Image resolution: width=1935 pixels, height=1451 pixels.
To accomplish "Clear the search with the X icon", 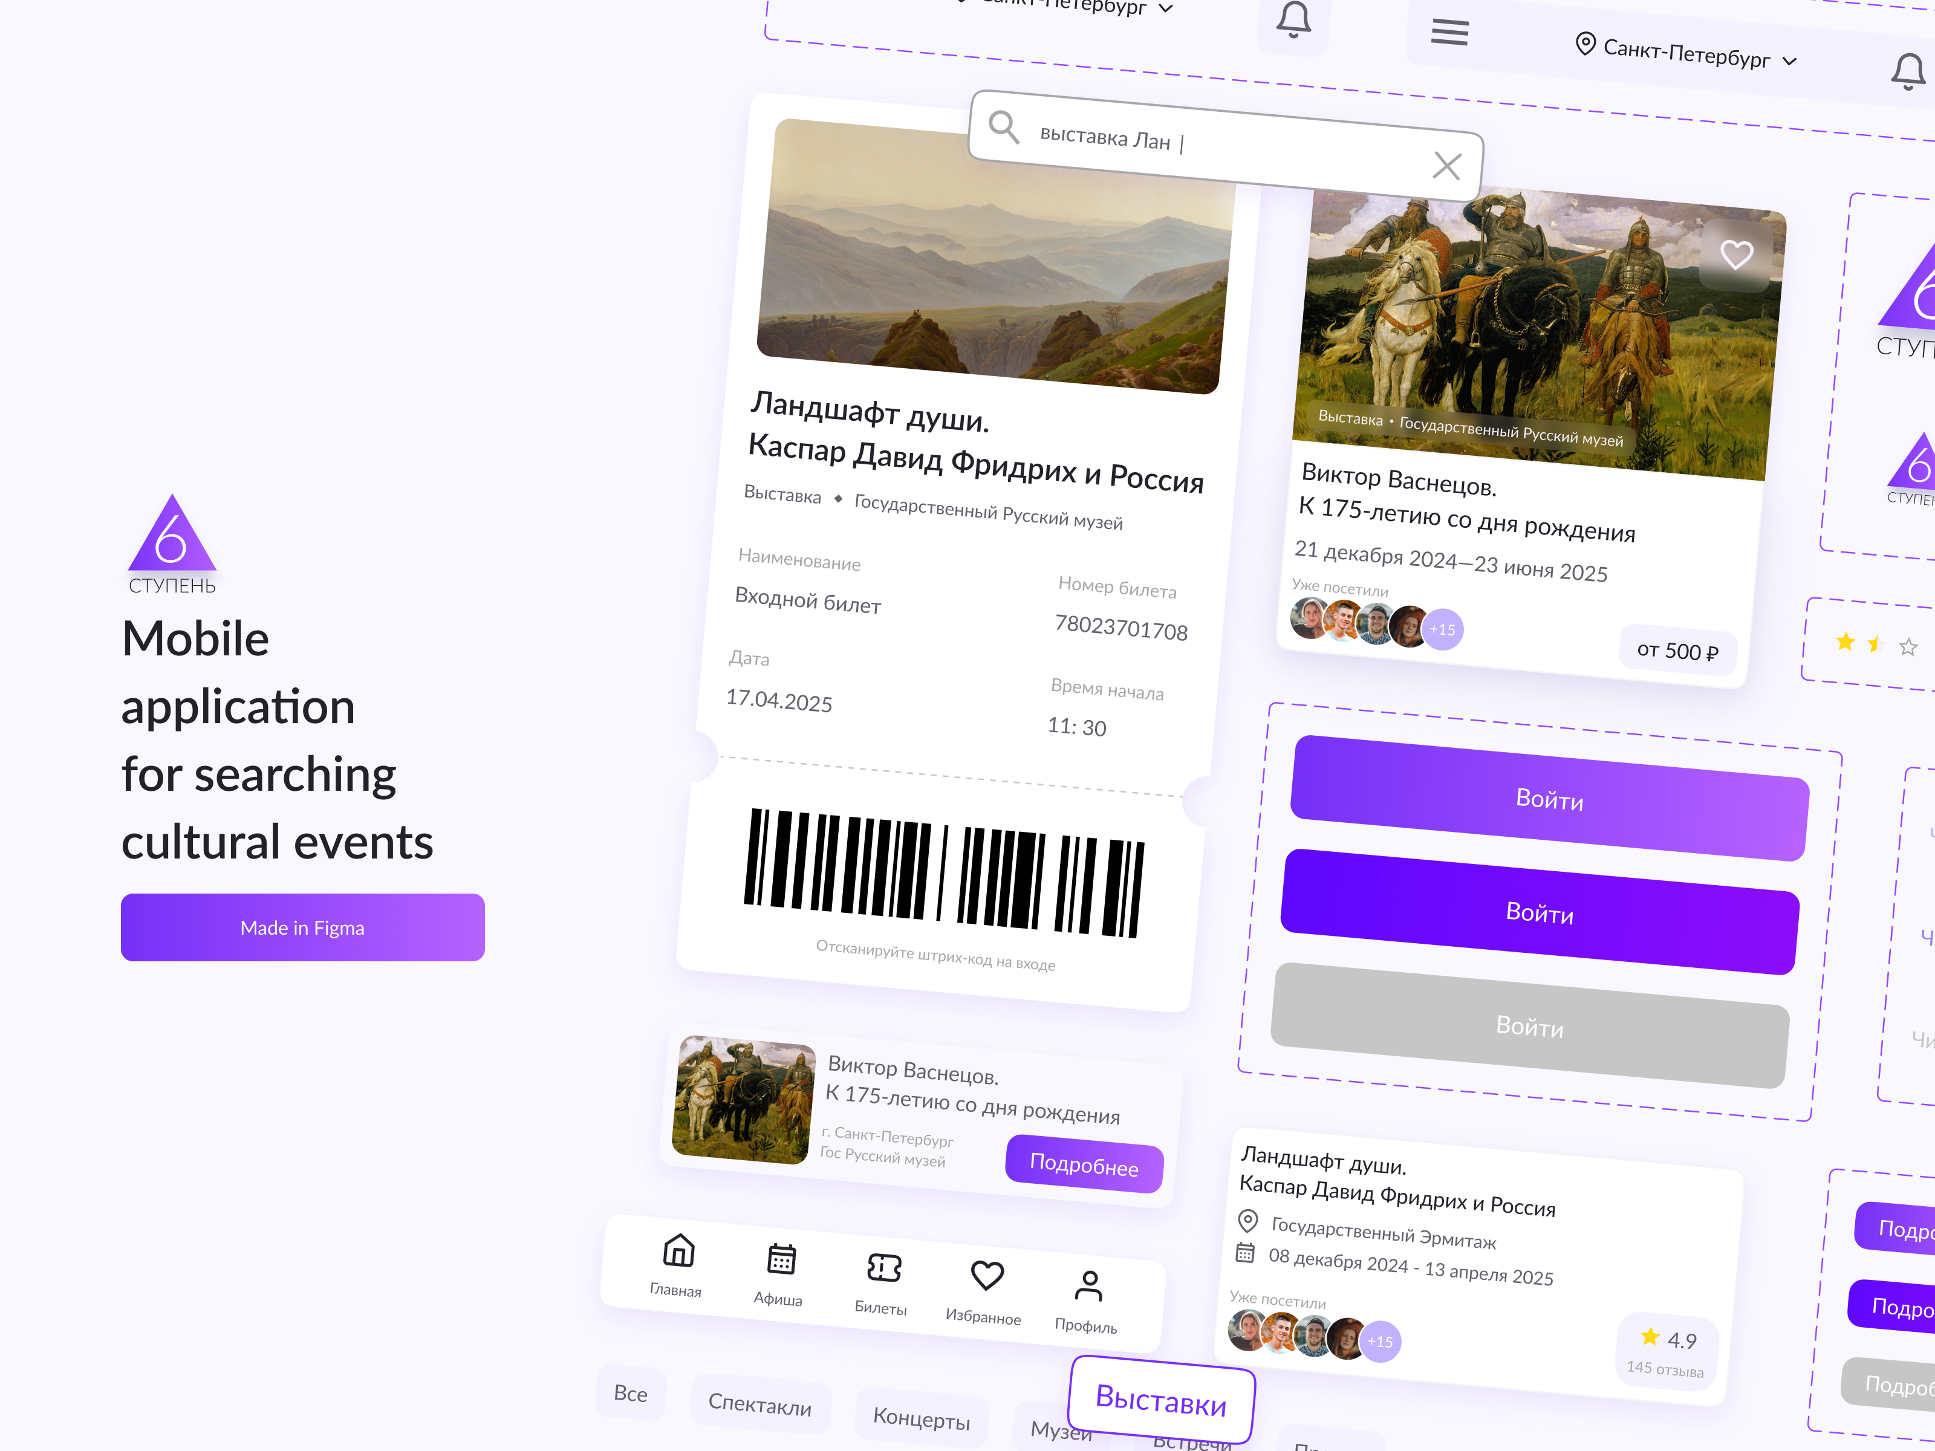I will coord(1447,164).
